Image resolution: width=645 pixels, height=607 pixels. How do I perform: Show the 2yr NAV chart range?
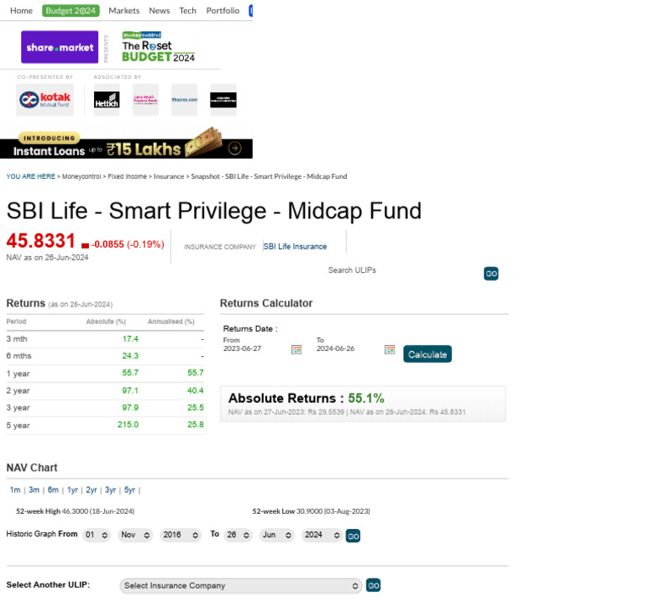click(x=92, y=489)
